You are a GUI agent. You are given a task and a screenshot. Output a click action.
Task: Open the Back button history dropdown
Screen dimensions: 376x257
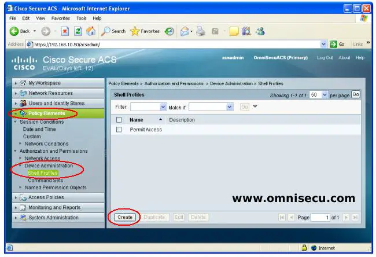(35, 31)
